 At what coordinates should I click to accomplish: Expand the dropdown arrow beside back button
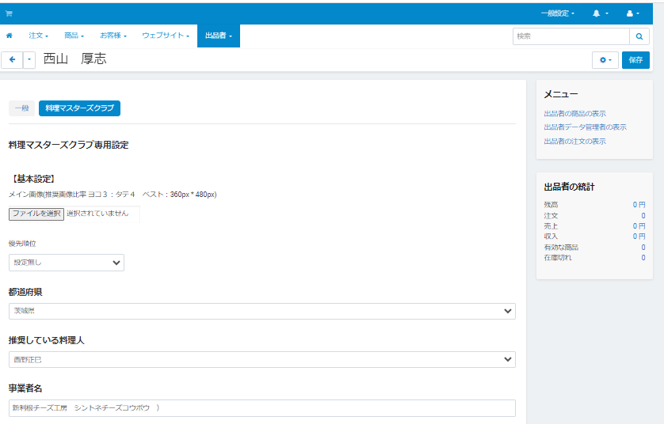[29, 59]
